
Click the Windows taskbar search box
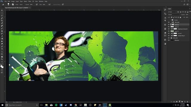tap(22, 105)
